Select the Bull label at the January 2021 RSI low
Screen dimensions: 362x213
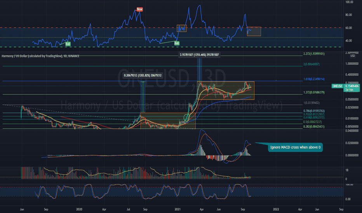(x=177, y=43)
